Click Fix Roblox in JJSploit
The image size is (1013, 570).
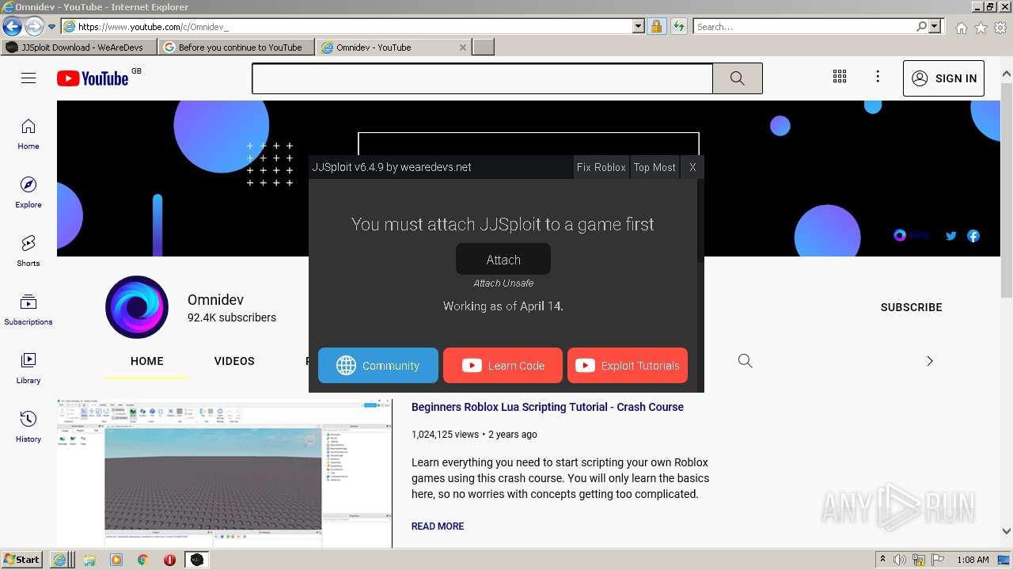(601, 167)
